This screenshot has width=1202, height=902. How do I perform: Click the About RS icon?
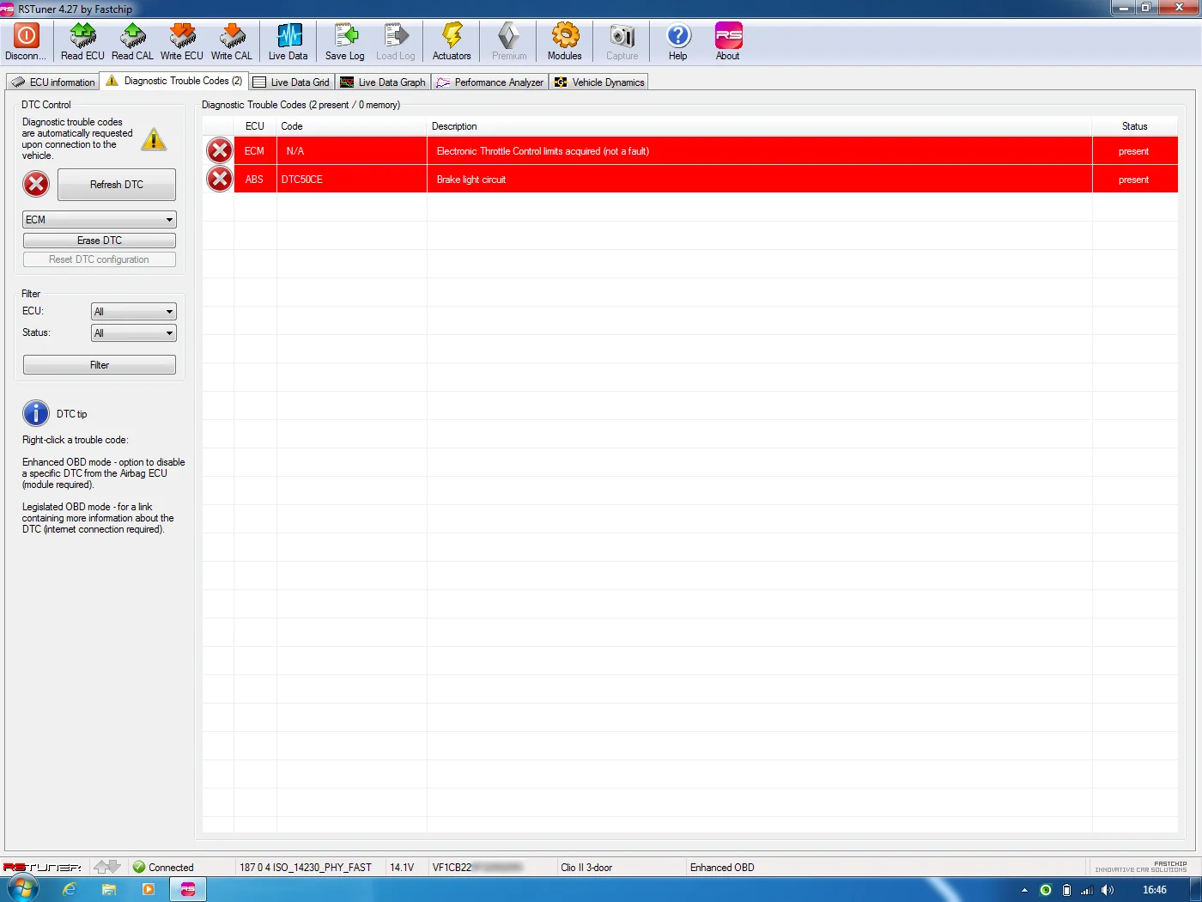click(x=728, y=35)
